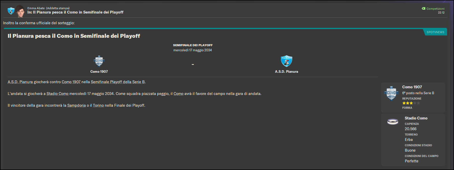
Task: Click the terrain value Erba
Action: tap(409, 140)
